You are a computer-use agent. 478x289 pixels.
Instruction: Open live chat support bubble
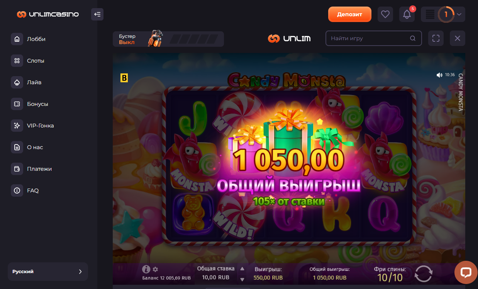point(466,273)
